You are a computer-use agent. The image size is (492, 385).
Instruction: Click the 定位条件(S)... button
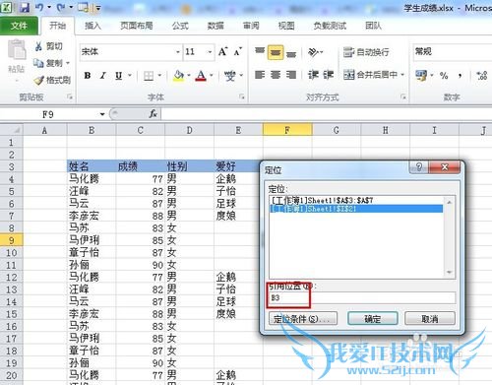tap(303, 318)
